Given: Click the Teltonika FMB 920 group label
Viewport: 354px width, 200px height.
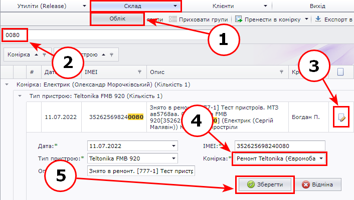Looking at the screenshot, I should pos(96,96).
